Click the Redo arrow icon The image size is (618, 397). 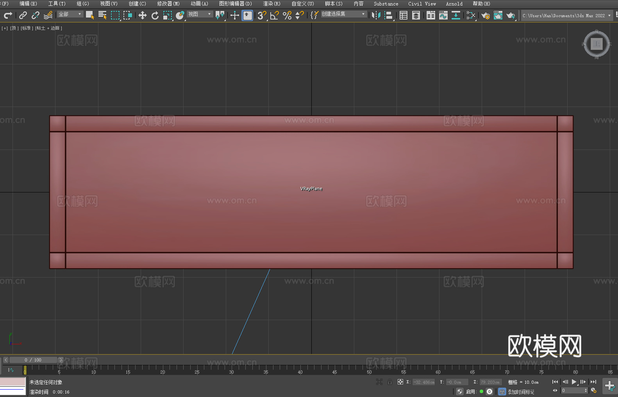click(8, 15)
